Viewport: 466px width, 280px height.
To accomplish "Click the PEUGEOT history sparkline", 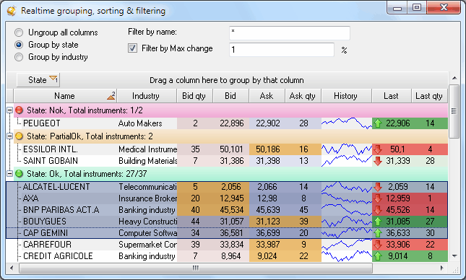I will coord(347,123).
